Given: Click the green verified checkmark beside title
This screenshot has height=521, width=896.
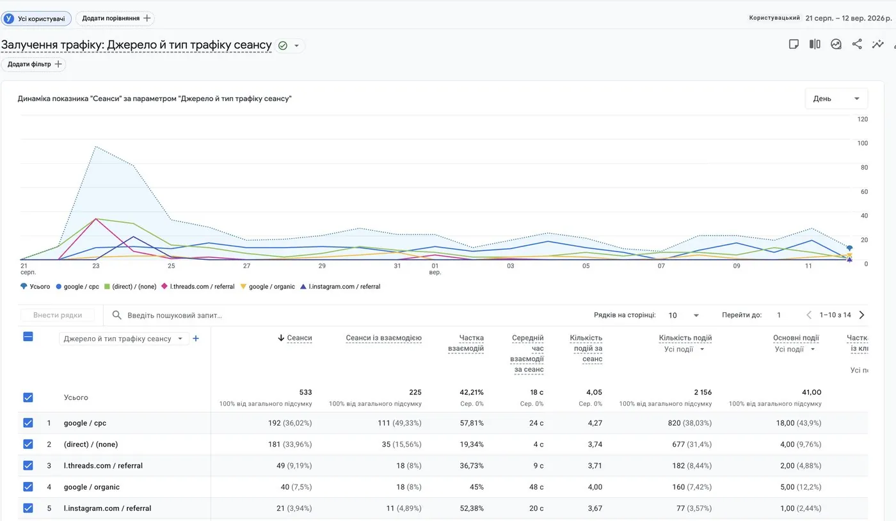Looking at the screenshot, I should (282, 45).
